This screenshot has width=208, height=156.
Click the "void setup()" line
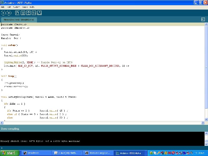pos(10,45)
